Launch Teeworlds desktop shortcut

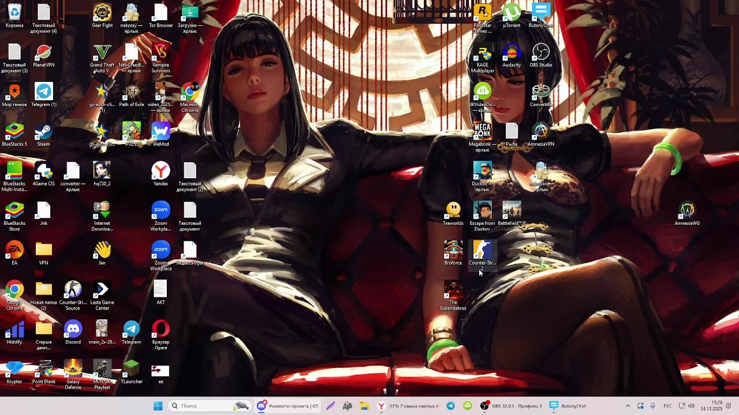453,214
